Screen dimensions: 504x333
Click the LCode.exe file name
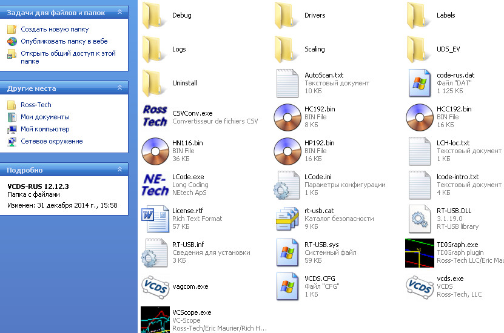(x=188, y=177)
